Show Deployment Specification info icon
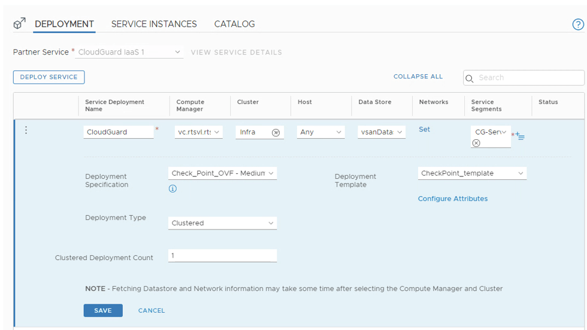The width and height of the screenshot is (587, 330). point(173,189)
